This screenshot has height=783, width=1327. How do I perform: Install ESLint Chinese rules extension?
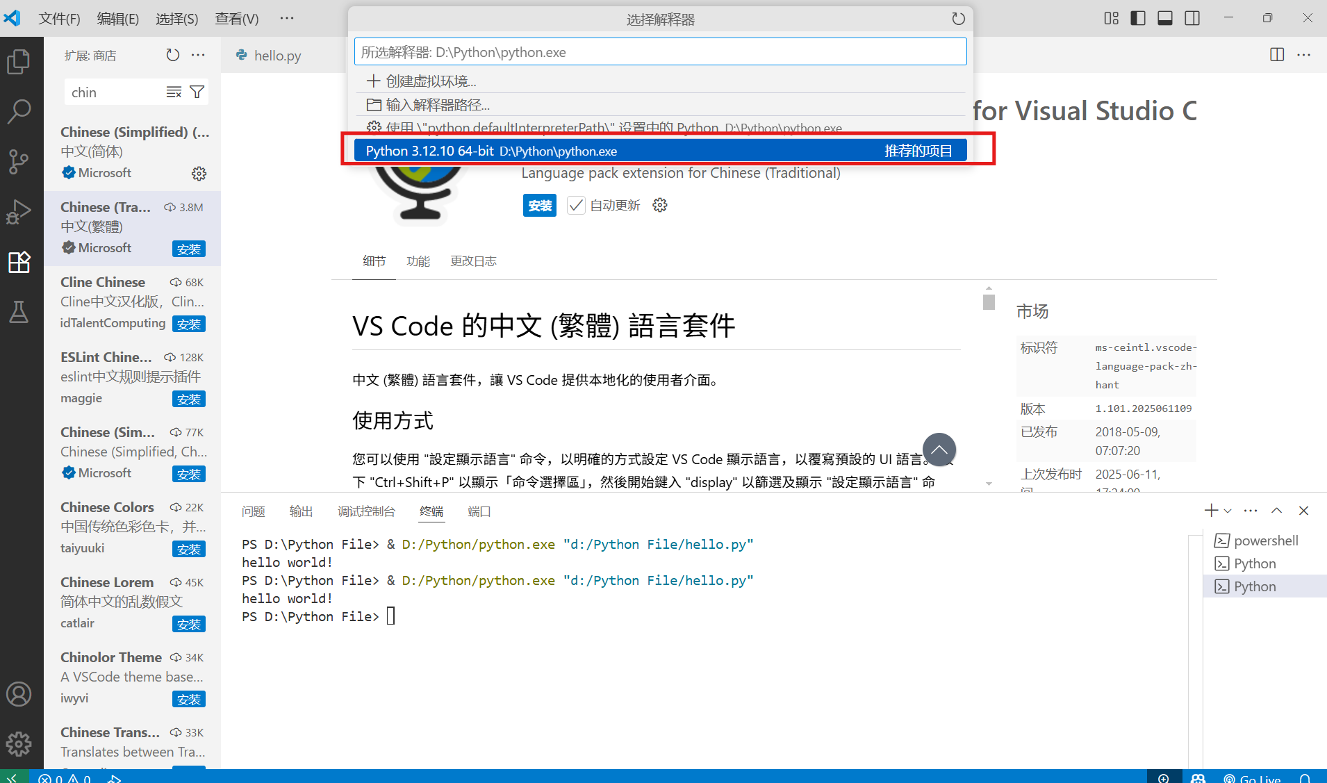click(x=189, y=399)
